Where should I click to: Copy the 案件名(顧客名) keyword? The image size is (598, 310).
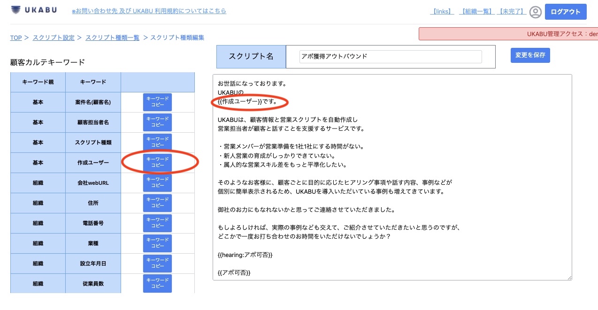click(157, 102)
